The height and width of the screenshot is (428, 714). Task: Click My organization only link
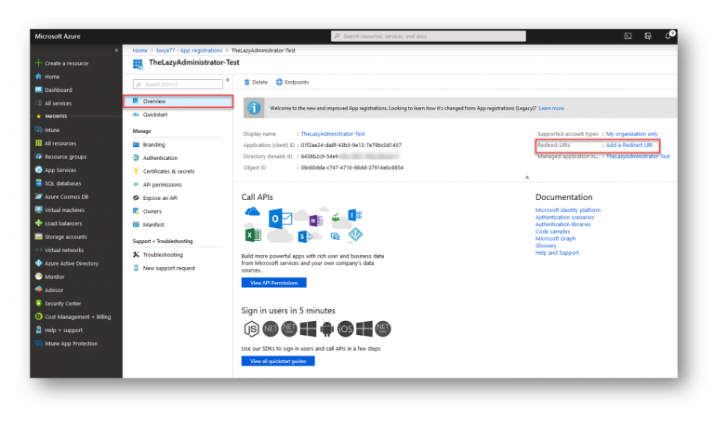tap(631, 134)
